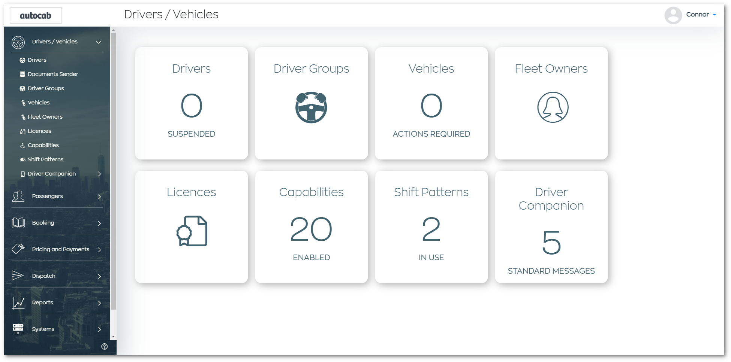Click the Drivers / Vehicles page heading
The width and height of the screenshot is (731, 362).
coord(171,15)
